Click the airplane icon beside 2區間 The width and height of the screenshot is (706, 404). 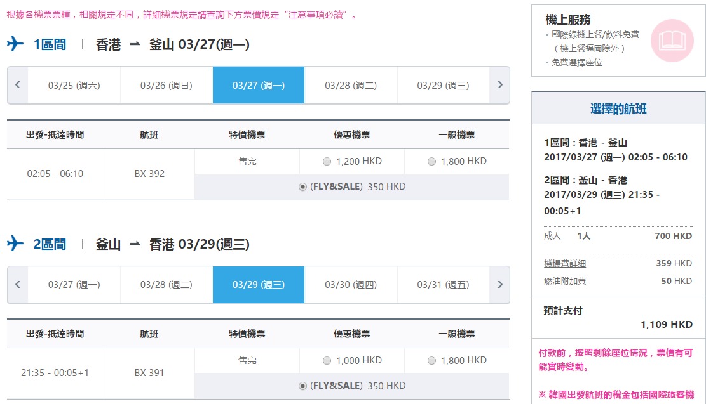click(15, 244)
